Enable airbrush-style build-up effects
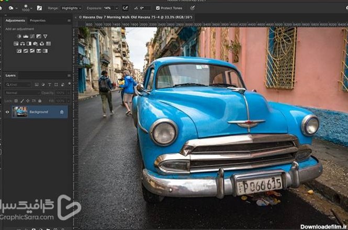Image resolution: width=348 pixels, height=230 pixels. pyautogui.click(x=125, y=8)
